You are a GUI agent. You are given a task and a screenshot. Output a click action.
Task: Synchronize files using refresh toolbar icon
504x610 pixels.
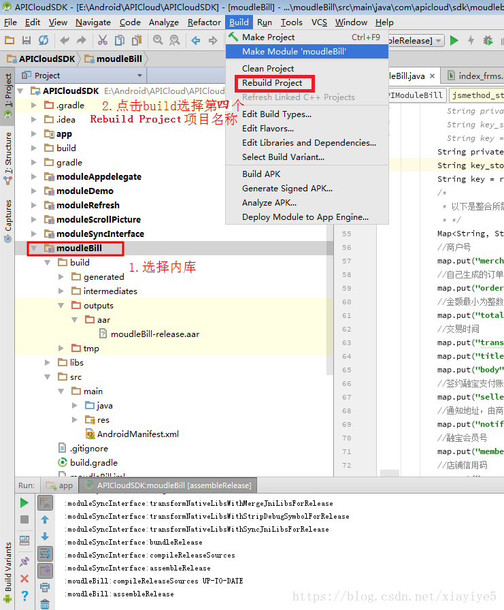(44, 40)
